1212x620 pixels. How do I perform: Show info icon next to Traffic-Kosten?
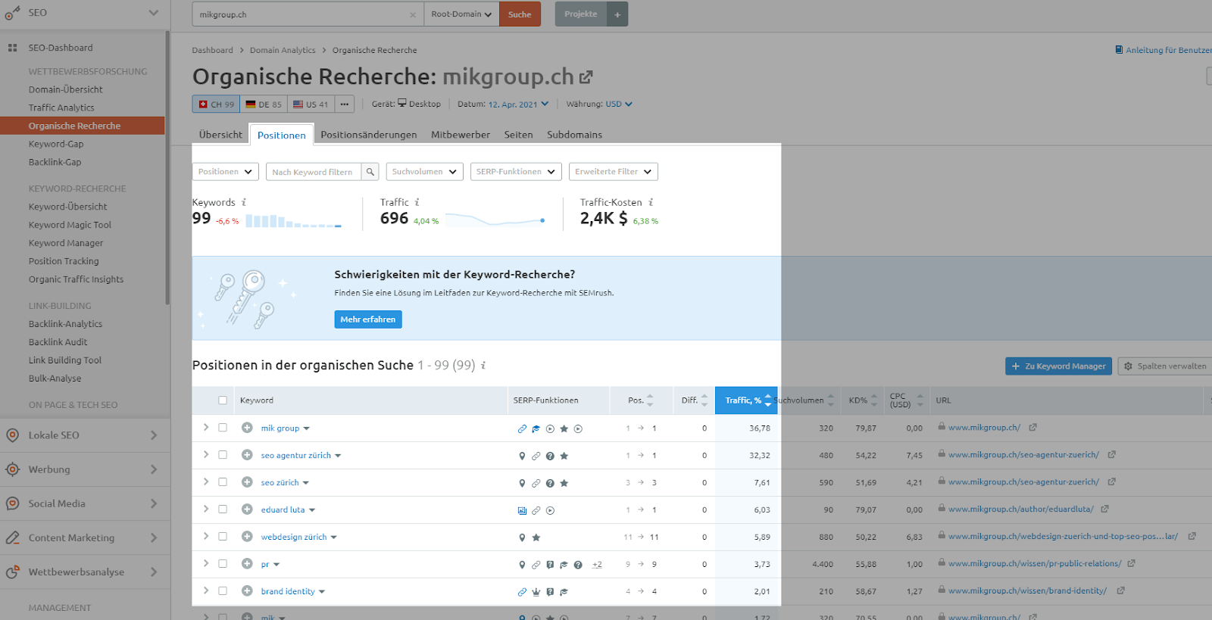(x=651, y=202)
